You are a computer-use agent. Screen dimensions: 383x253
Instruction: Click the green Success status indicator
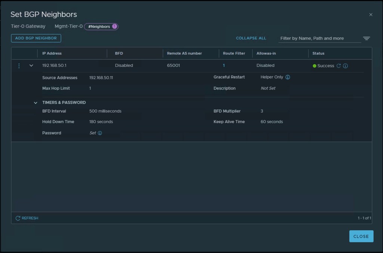coord(315,66)
